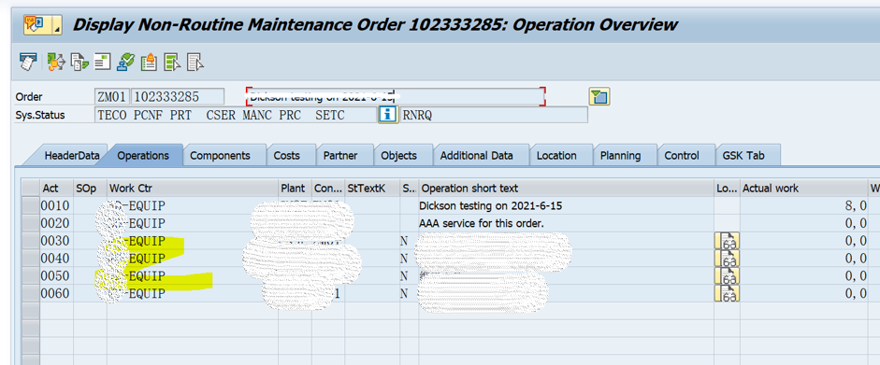Screen dimensions: 880x365
Task: Expand the Services for Object dropdown arrow
Action: pos(57,25)
